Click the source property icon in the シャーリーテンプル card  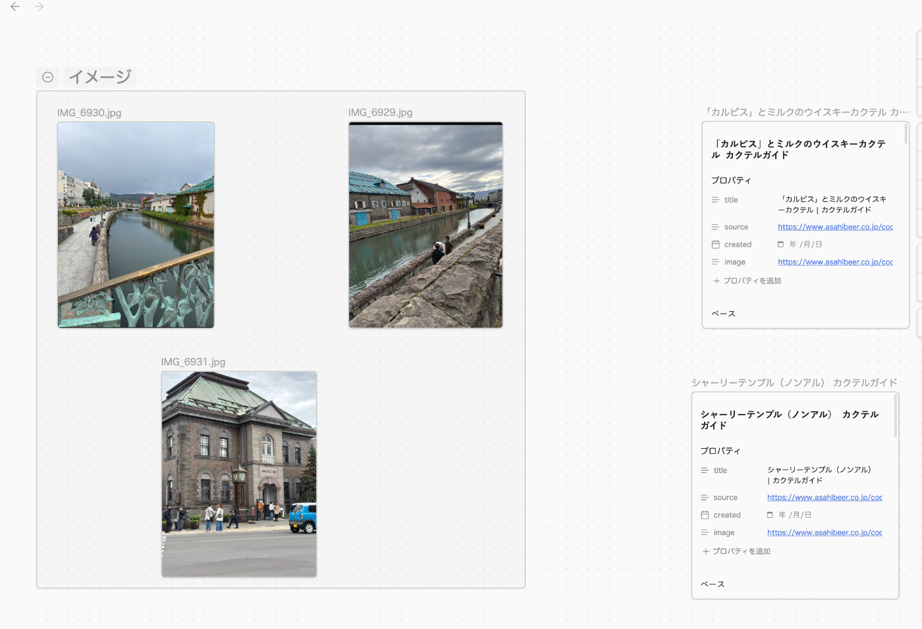coord(705,498)
